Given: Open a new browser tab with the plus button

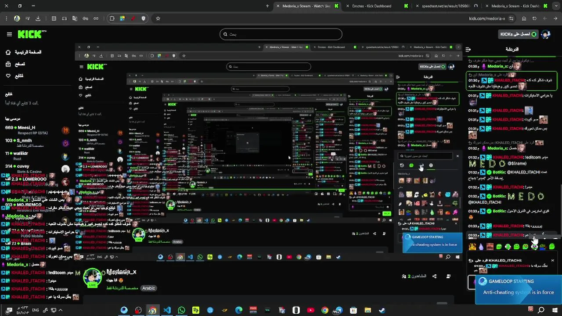Looking at the screenshot, I should tap(267, 6).
